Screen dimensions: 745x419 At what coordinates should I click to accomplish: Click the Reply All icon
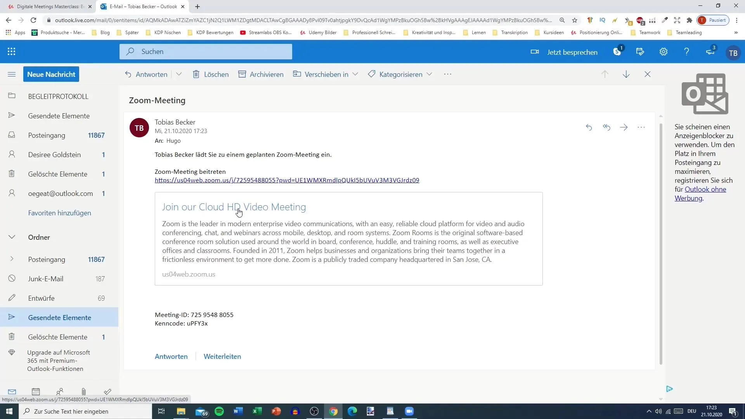point(606,127)
